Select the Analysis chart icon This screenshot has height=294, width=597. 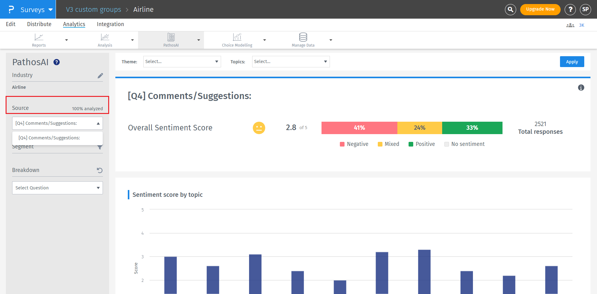(x=105, y=37)
